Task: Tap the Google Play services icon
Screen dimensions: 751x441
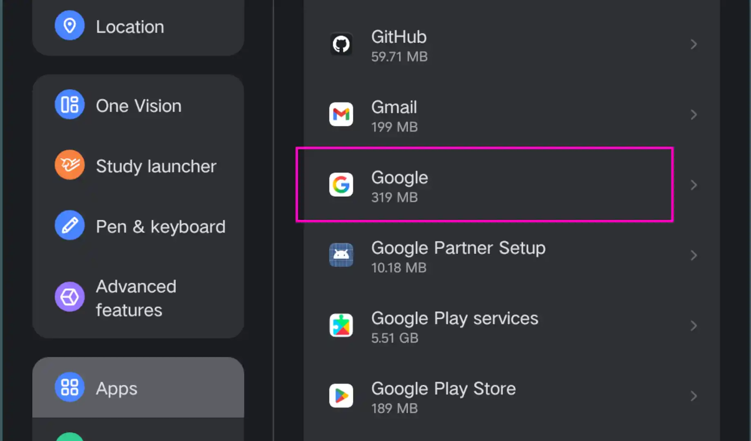Action: 341,325
